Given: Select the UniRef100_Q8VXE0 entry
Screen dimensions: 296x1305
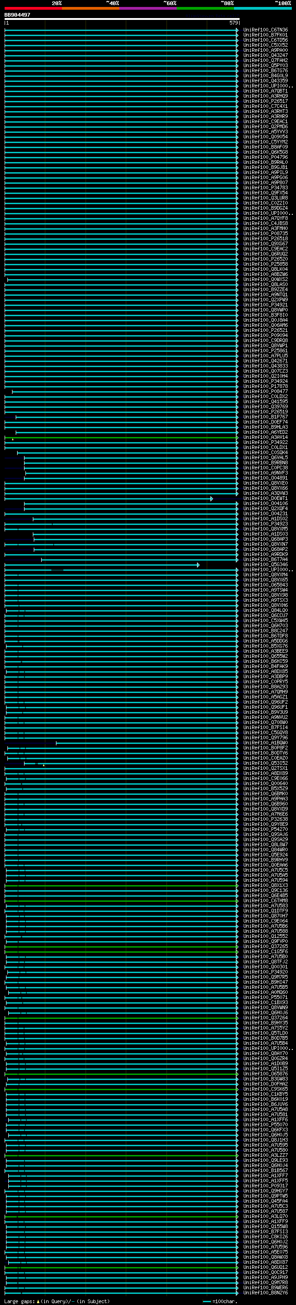Looking at the screenshot, I should pyautogui.click(x=265, y=483).
